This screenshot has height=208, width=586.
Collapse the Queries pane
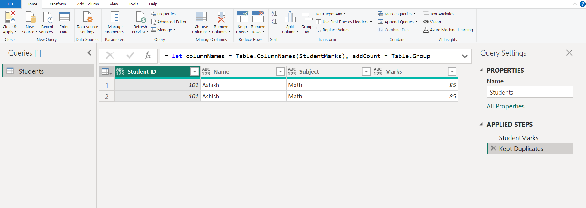click(x=90, y=53)
